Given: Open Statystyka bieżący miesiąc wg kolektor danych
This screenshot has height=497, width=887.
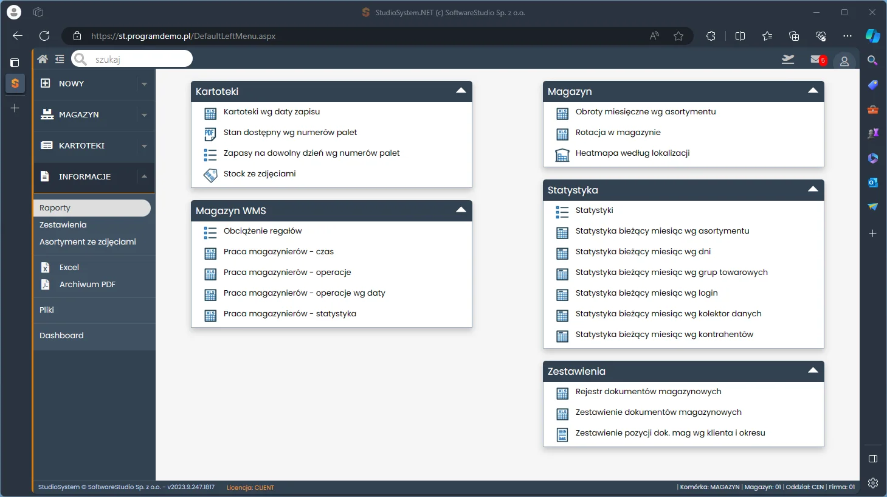Looking at the screenshot, I should coord(669,314).
